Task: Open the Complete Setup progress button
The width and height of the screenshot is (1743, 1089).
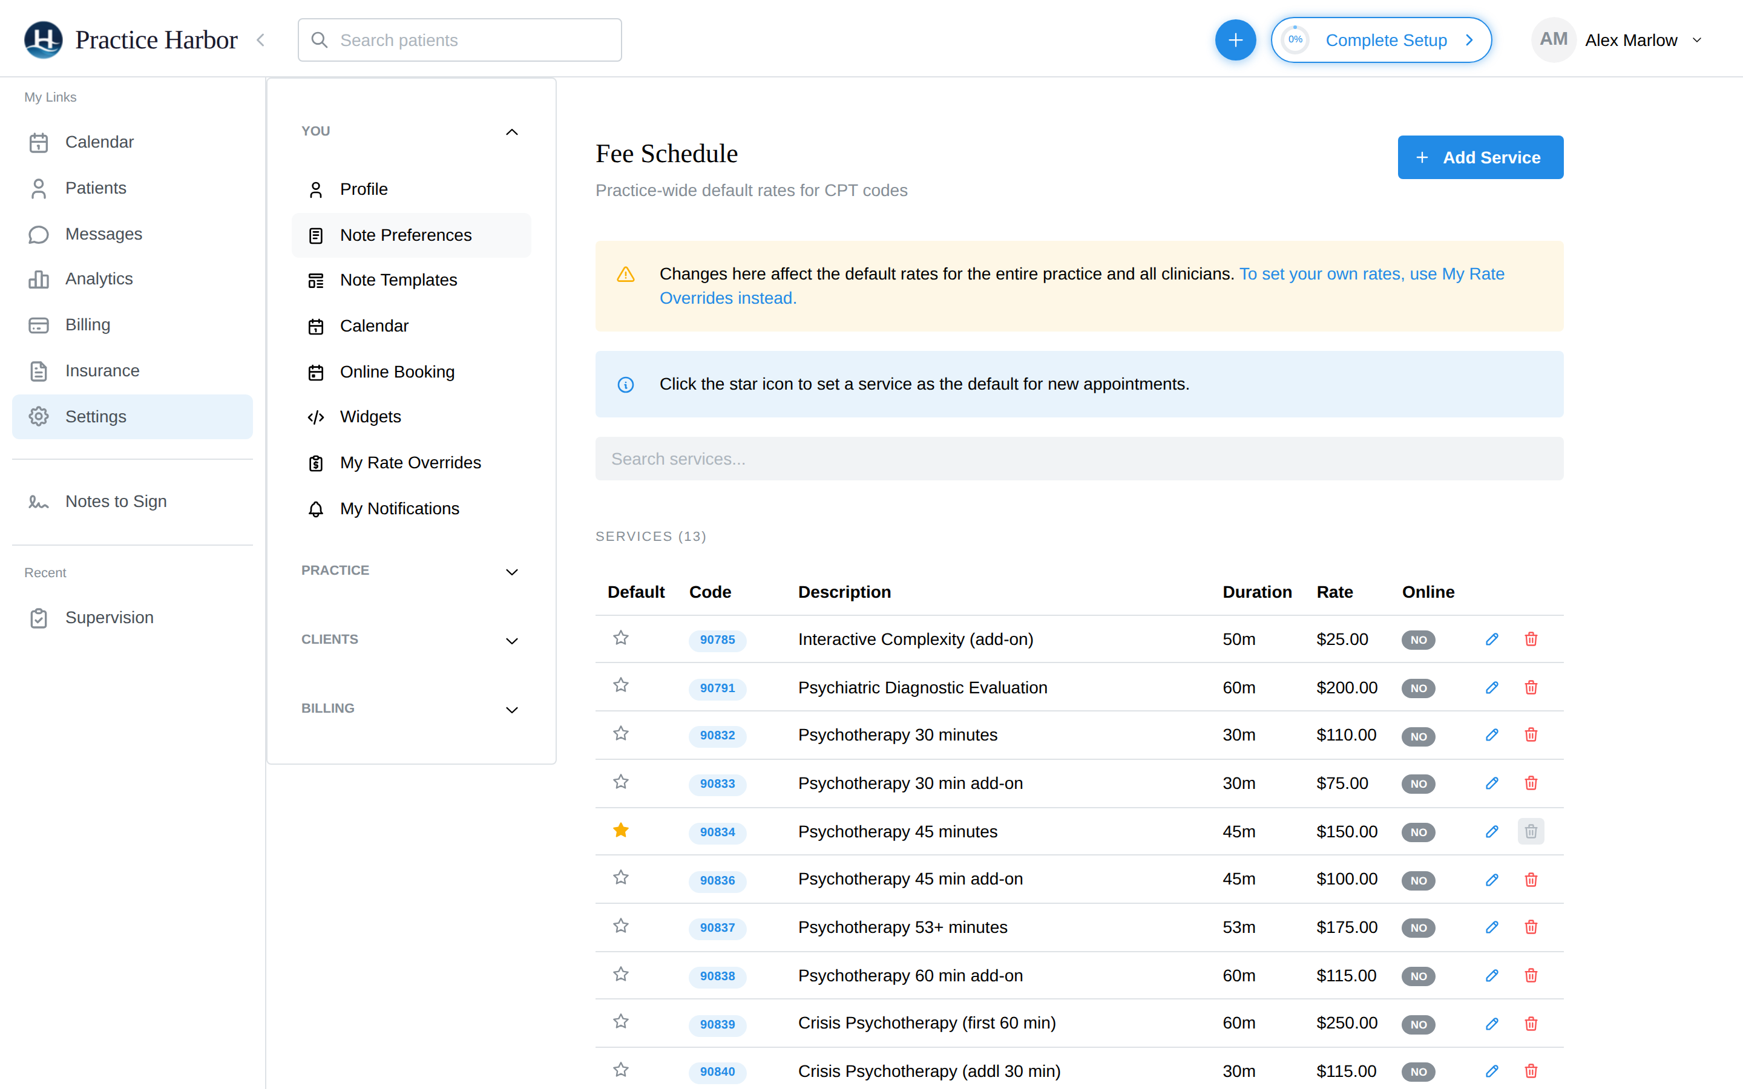Action: pos(1380,39)
